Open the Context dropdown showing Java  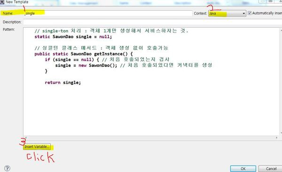[x=227, y=13]
